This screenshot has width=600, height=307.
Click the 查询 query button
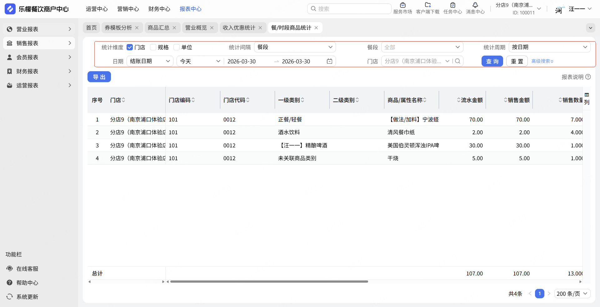[x=492, y=61]
